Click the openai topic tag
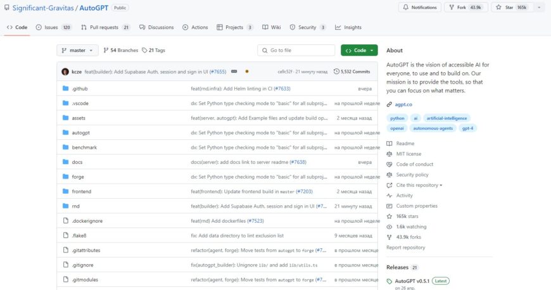 tap(397, 129)
